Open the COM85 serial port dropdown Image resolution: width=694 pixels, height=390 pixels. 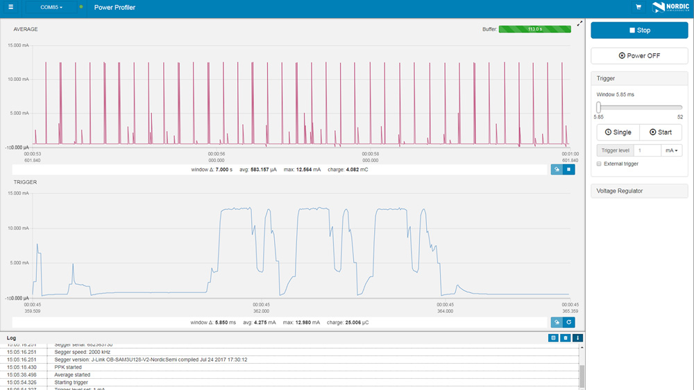click(51, 8)
